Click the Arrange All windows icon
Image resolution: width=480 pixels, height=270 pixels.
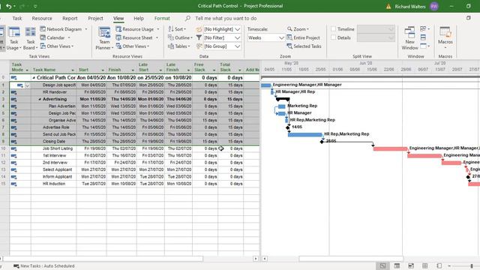point(423,37)
